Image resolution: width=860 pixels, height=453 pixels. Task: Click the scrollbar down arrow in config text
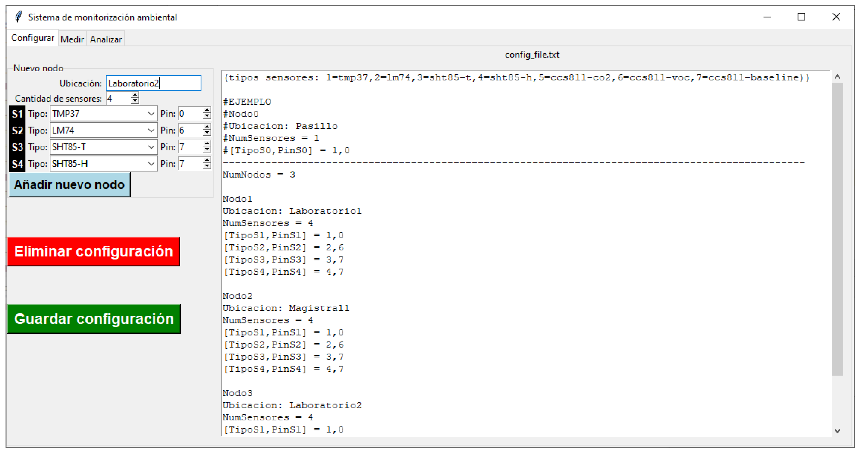(837, 431)
